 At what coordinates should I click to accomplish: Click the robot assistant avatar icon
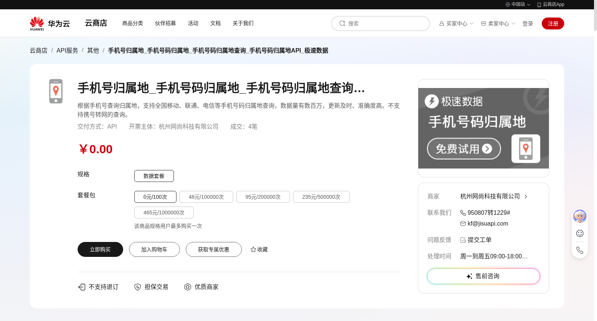[580, 216]
